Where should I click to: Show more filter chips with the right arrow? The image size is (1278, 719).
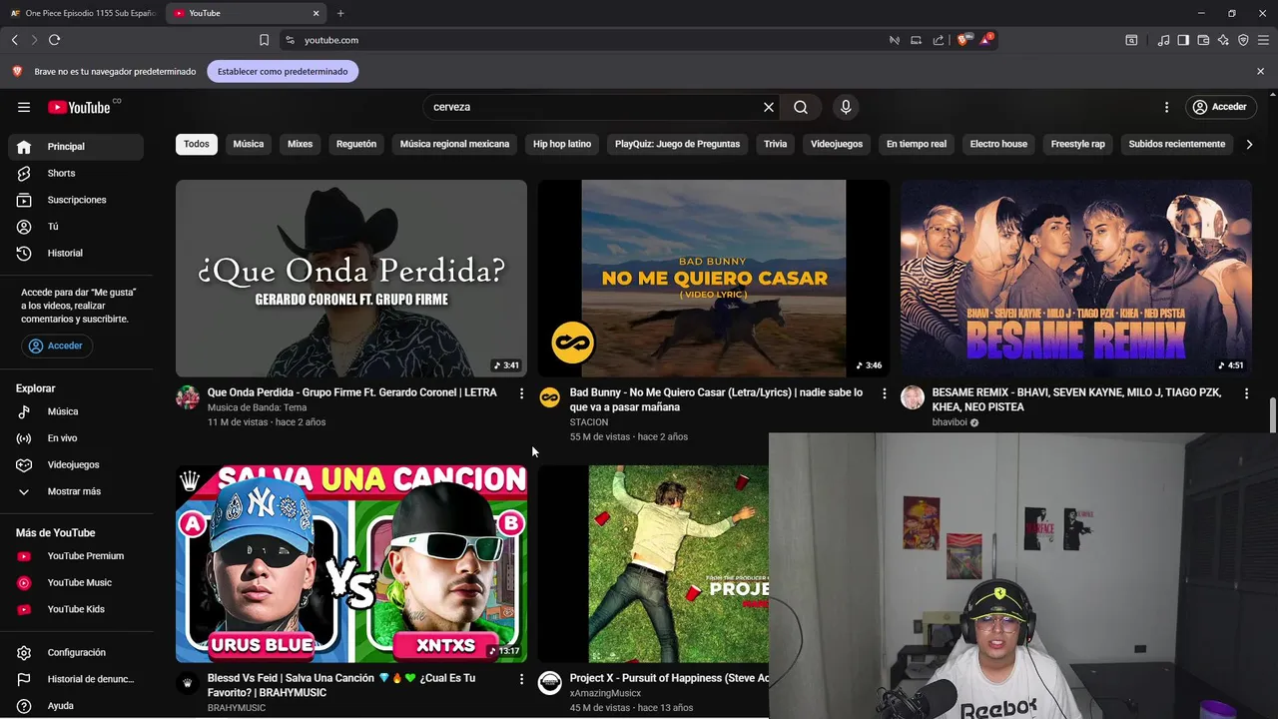(1248, 144)
